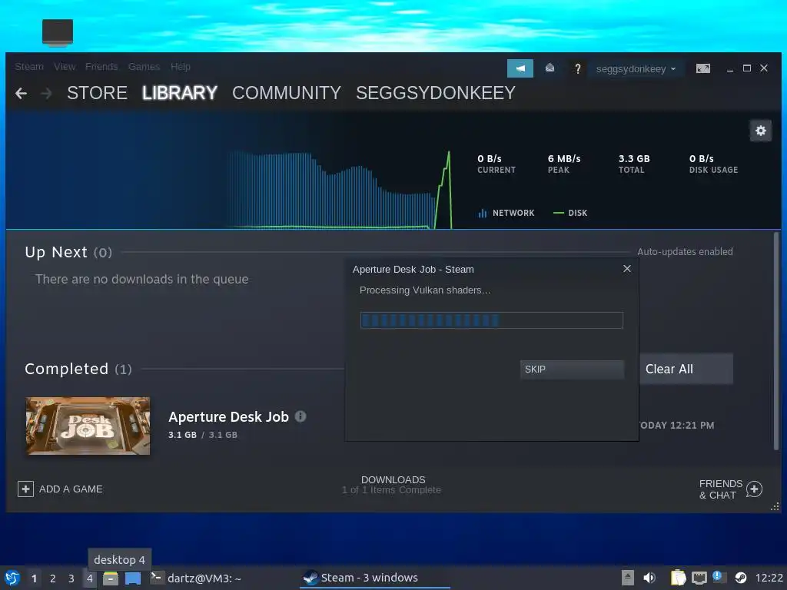This screenshot has height=590, width=787.
Task: Open the View menu
Action: (65, 67)
